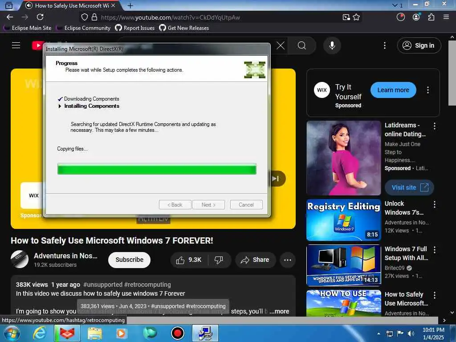The image size is (456, 342).
Task: Open the list all tabs dropdown
Action: (397, 5)
